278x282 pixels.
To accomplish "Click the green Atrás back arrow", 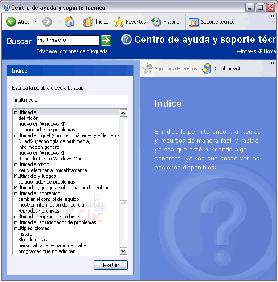I will pyautogui.click(x=11, y=22).
